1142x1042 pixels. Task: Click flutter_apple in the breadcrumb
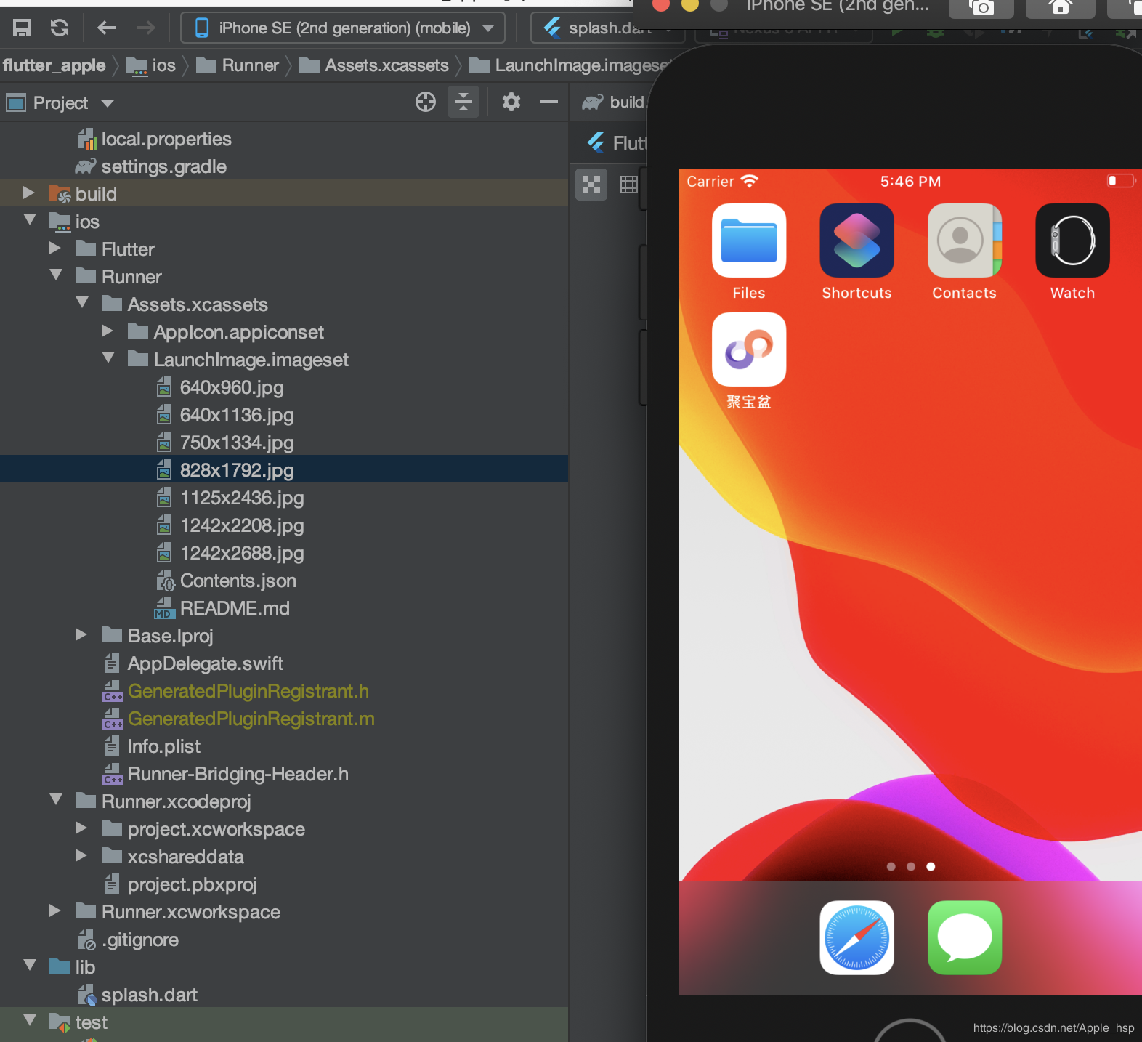coord(54,65)
